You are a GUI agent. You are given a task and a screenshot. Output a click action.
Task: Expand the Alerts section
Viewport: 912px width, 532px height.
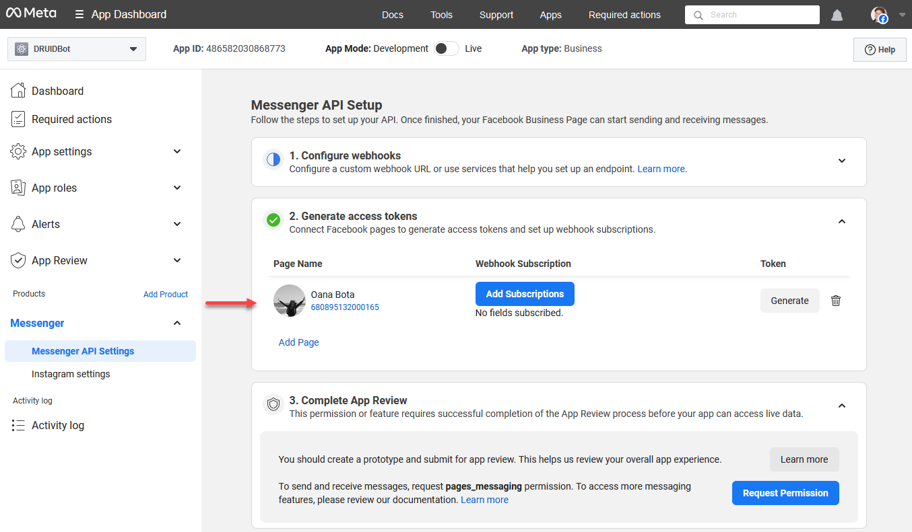(x=177, y=224)
